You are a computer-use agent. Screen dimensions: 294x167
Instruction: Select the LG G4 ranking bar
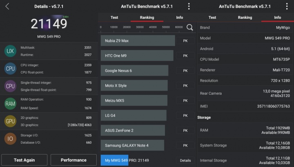coord(134,115)
